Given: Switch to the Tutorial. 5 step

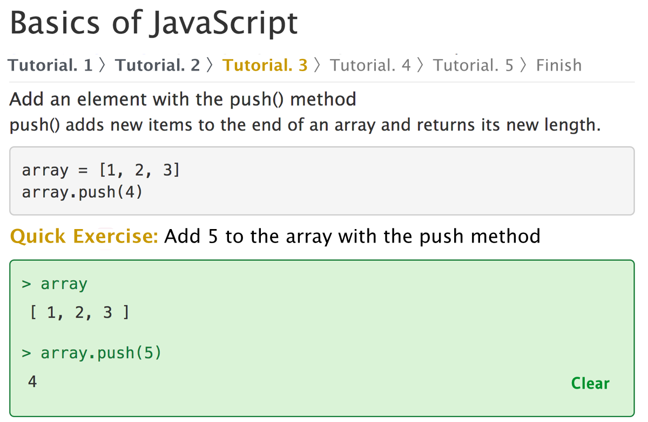Looking at the screenshot, I should coord(473,65).
